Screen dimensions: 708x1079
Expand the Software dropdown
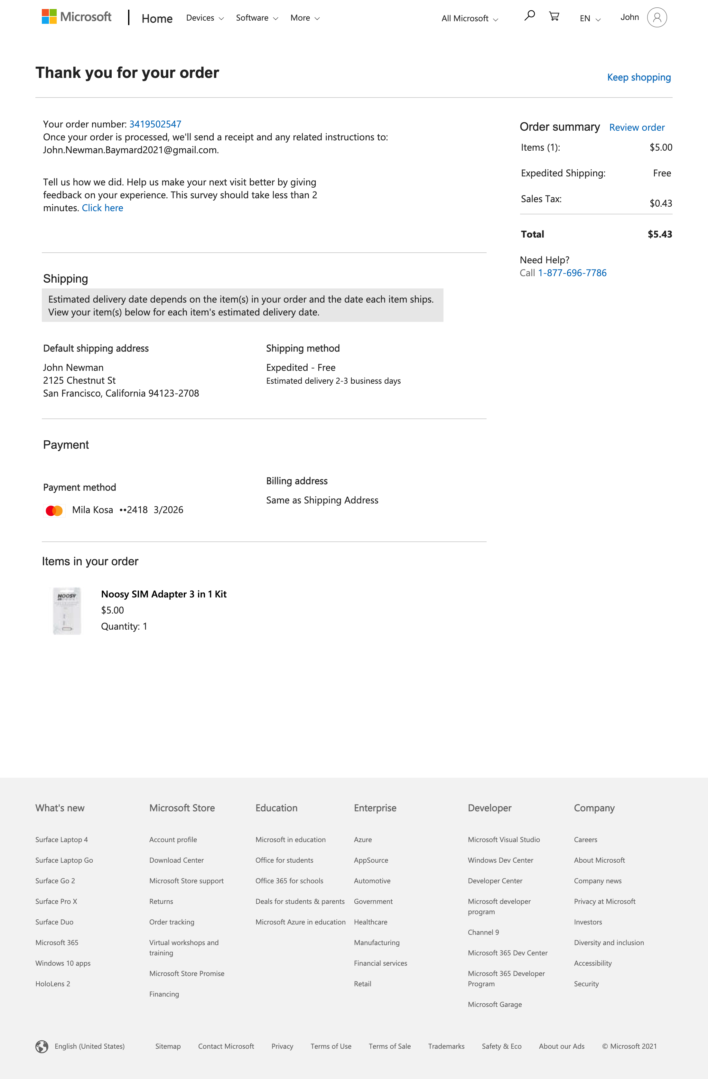point(256,18)
